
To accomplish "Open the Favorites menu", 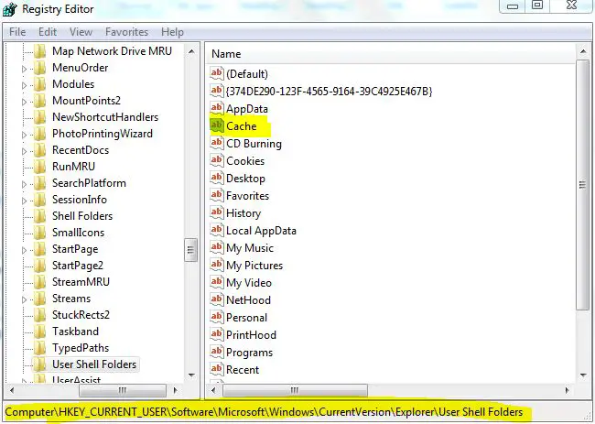I will [x=126, y=32].
